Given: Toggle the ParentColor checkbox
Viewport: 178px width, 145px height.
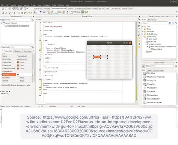Looking at the screenshot, I should click(18, 62).
